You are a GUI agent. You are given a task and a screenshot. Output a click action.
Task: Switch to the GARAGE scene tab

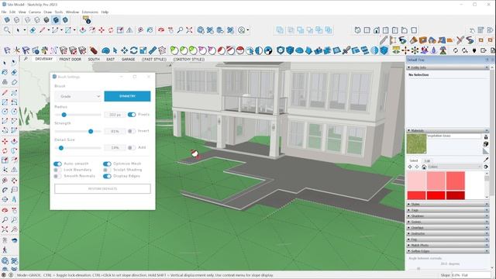128,59
